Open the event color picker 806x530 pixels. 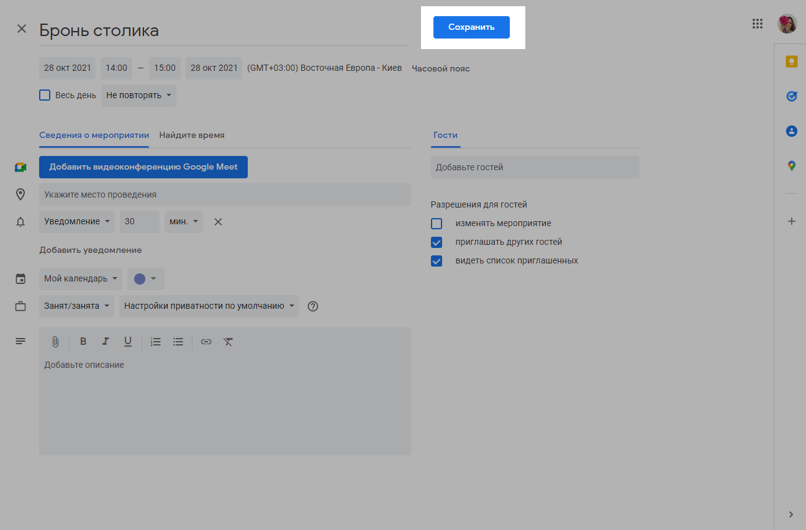tap(146, 279)
